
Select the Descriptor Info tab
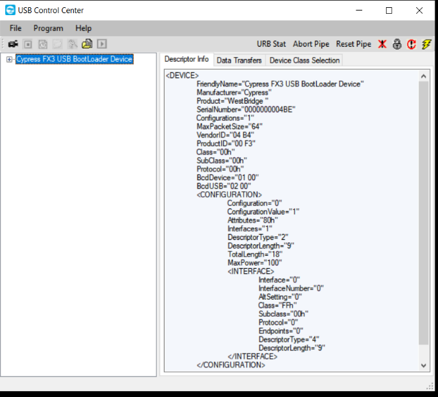click(186, 60)
